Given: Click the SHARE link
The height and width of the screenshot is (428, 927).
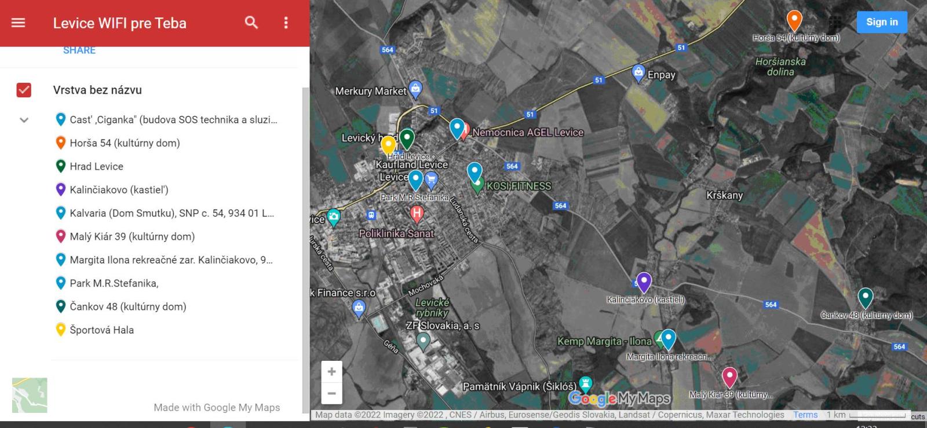Looking at the screenshot, I should tap(79, 50).
